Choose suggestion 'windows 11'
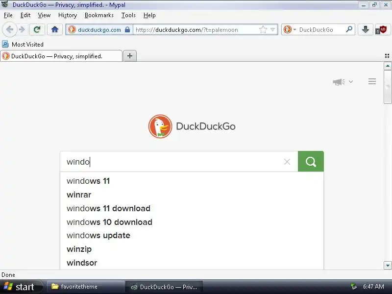 pos(192,181)
